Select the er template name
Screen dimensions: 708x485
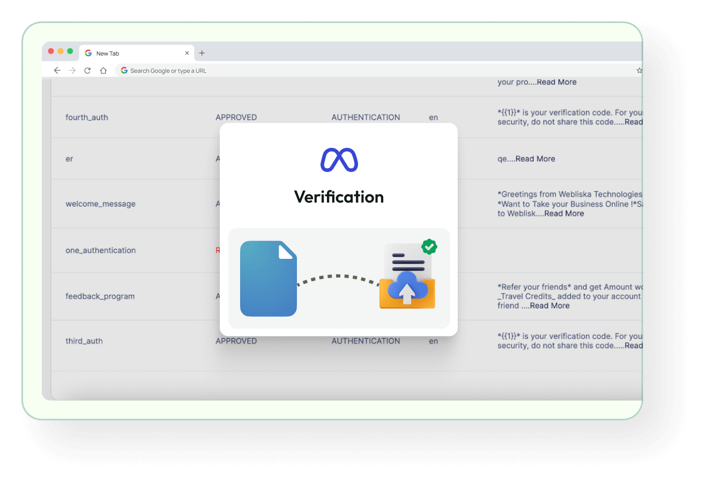[x=69, y=159]
